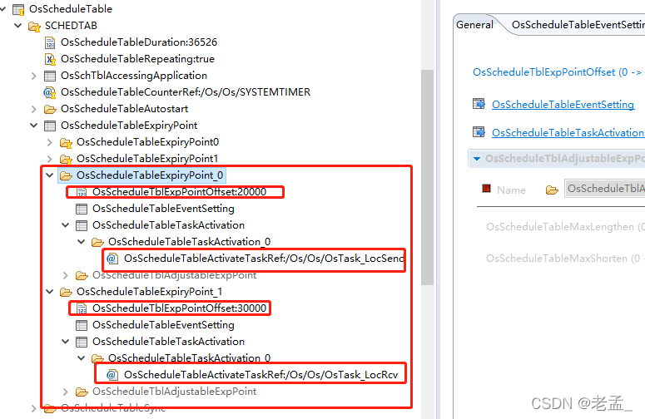Collapse TaskActivation node under ExpiryPoint_0

pyautogui.click(x=66, y=225)
